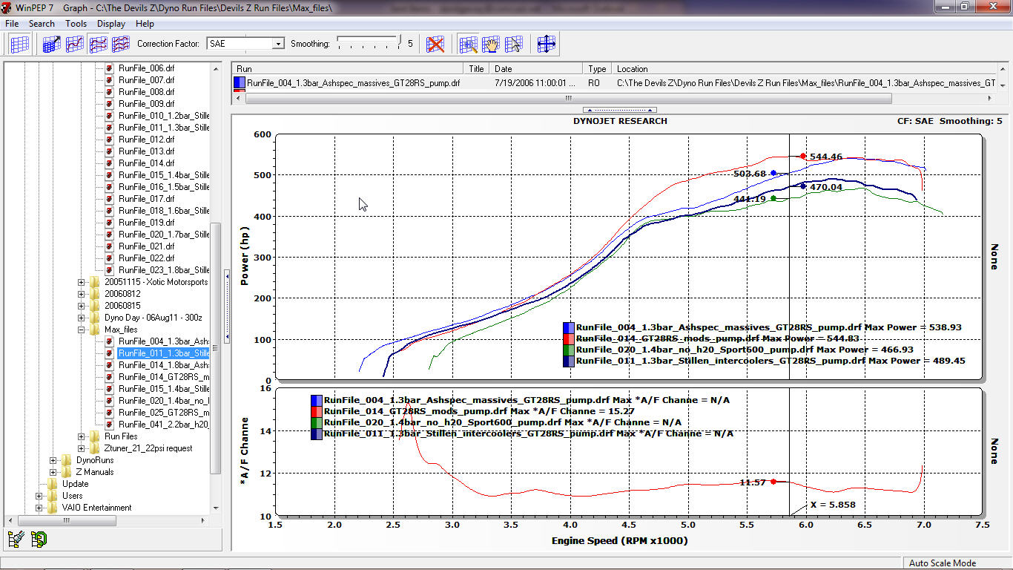Image resolution: width=1013 pixels, height=570 pixels.
Task: Expand the DynoRuns folder
Action: (x=53, y=460)
